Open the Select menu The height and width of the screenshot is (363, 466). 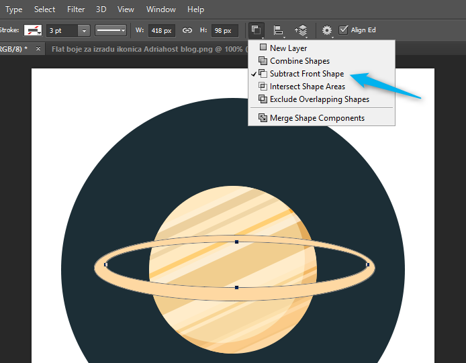coord(44,9)
